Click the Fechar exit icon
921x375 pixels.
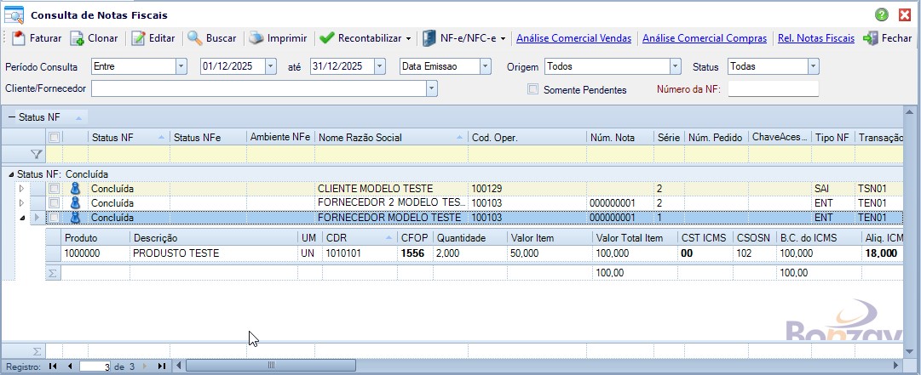870,38
